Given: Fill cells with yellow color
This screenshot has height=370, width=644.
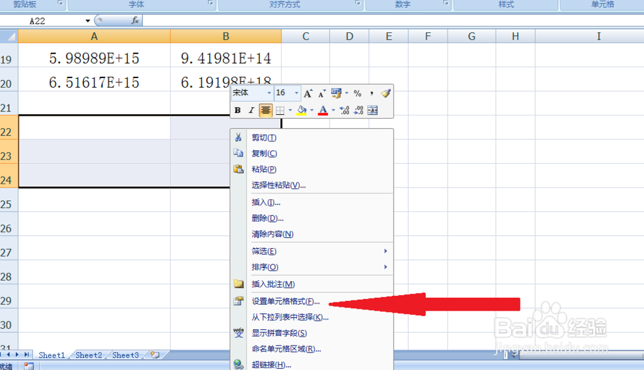Looking at the screenshot, I should pos(301,110).
